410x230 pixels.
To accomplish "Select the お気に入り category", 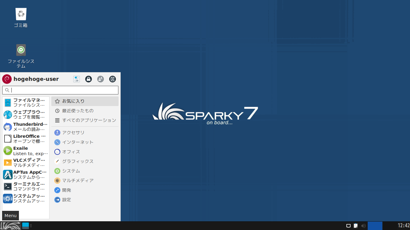I will click(x=85, y=101).
